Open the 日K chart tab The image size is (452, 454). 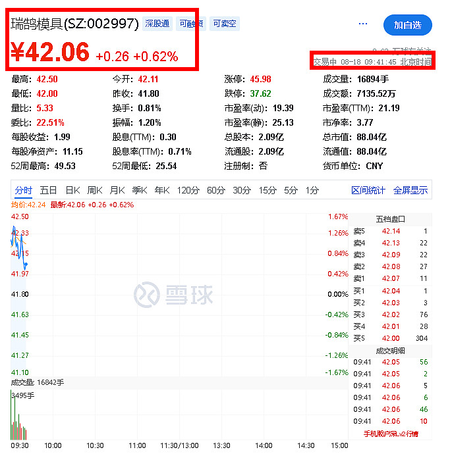(72, 190)
